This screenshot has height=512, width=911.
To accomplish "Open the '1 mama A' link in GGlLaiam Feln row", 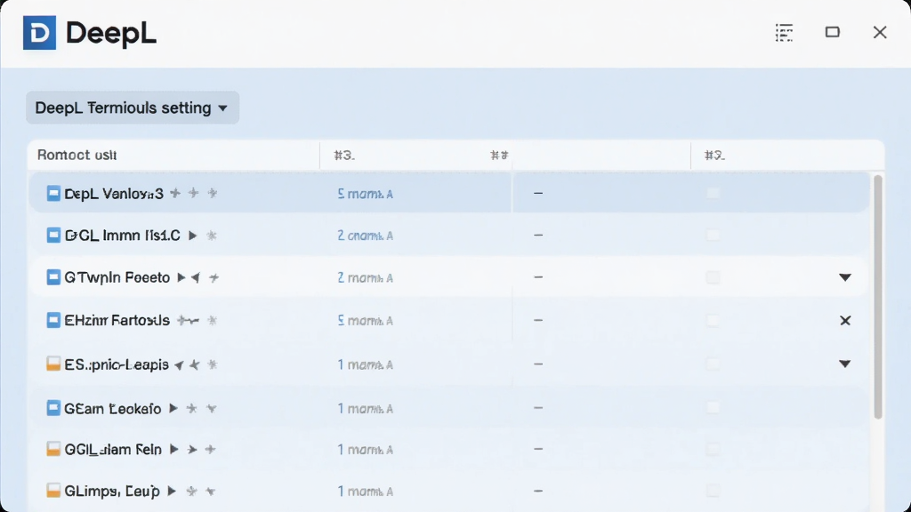I will coord(365,449).
